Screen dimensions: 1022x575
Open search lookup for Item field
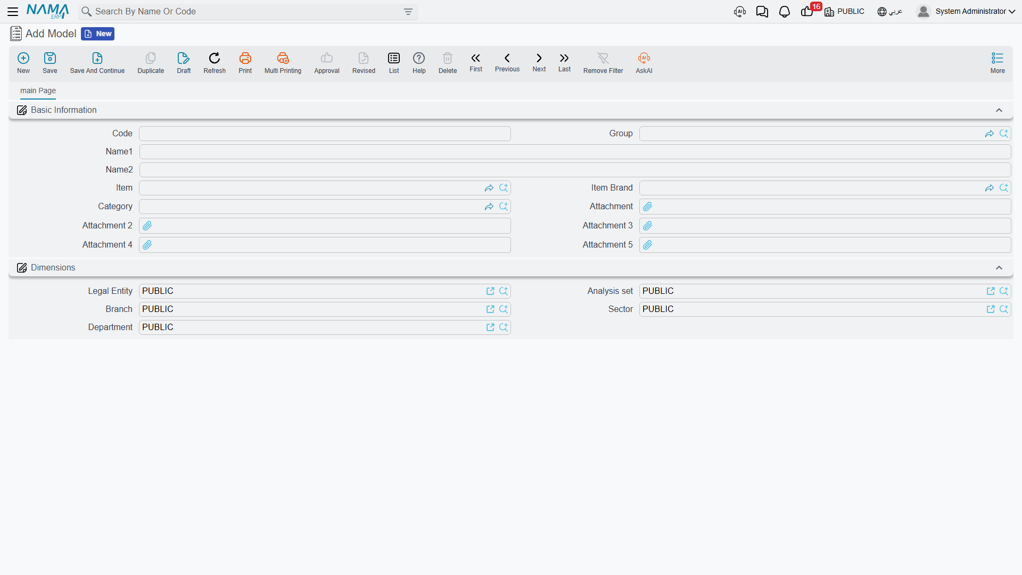pyautogui.click(x=504, y=188)
